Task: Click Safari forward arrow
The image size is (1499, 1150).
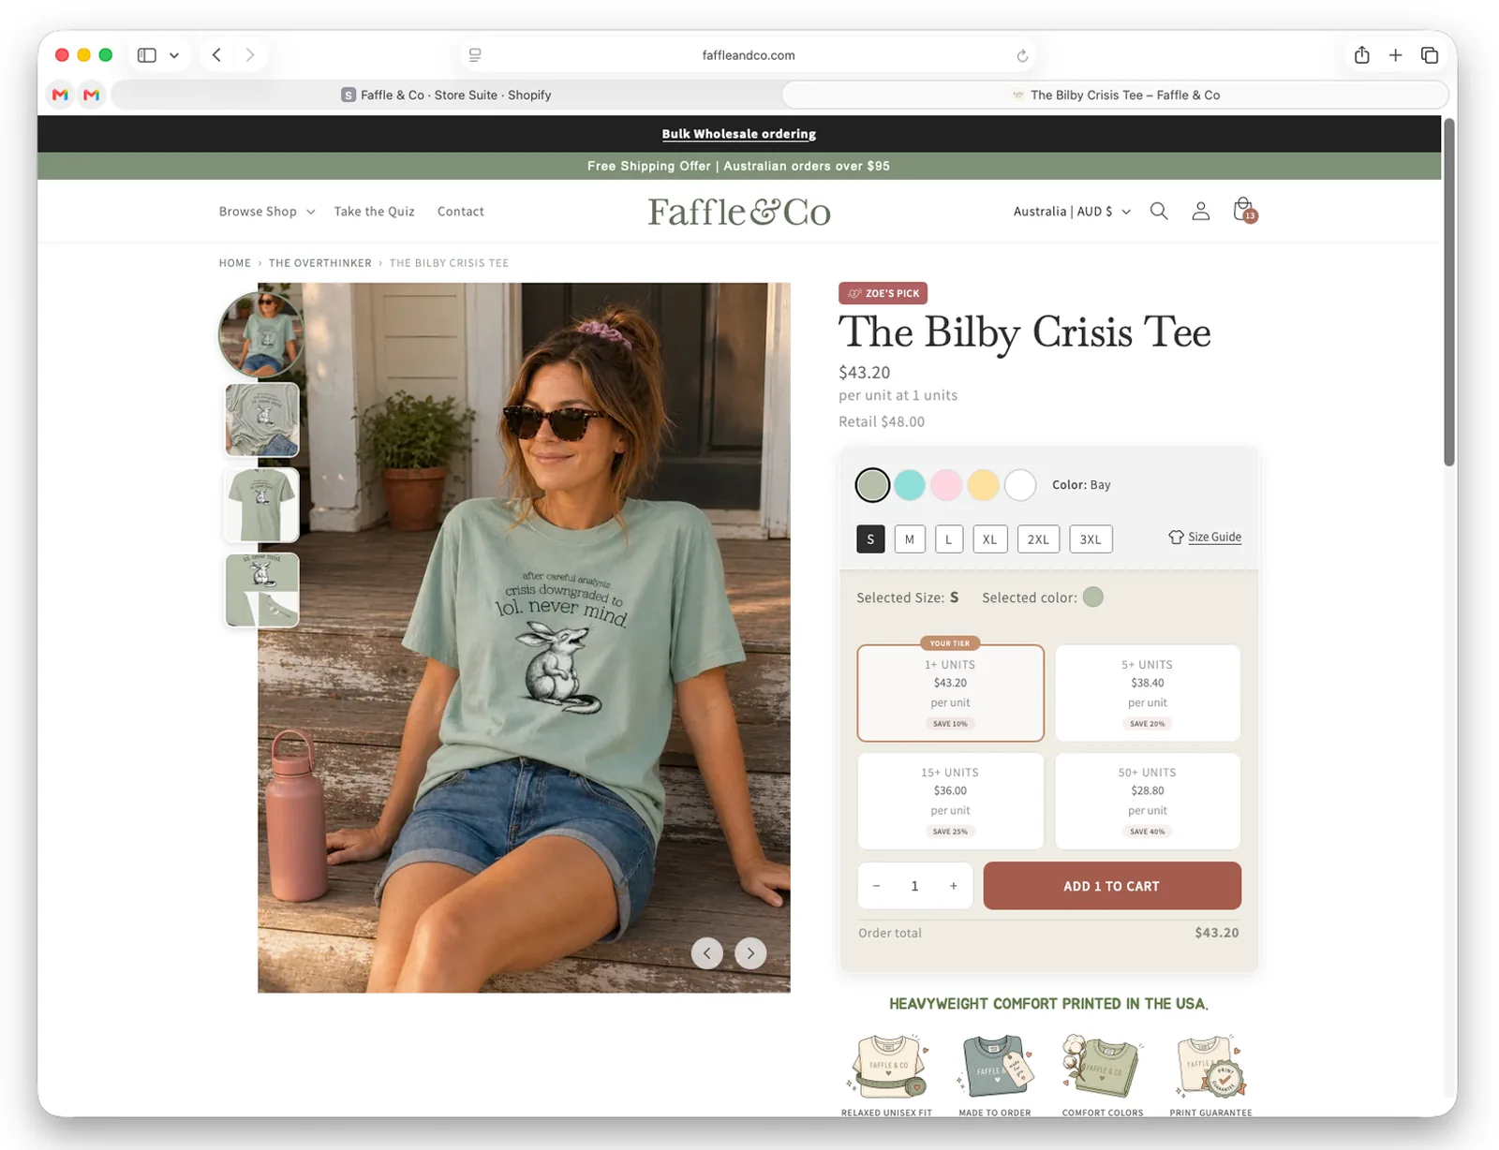Action: (250, 55)
